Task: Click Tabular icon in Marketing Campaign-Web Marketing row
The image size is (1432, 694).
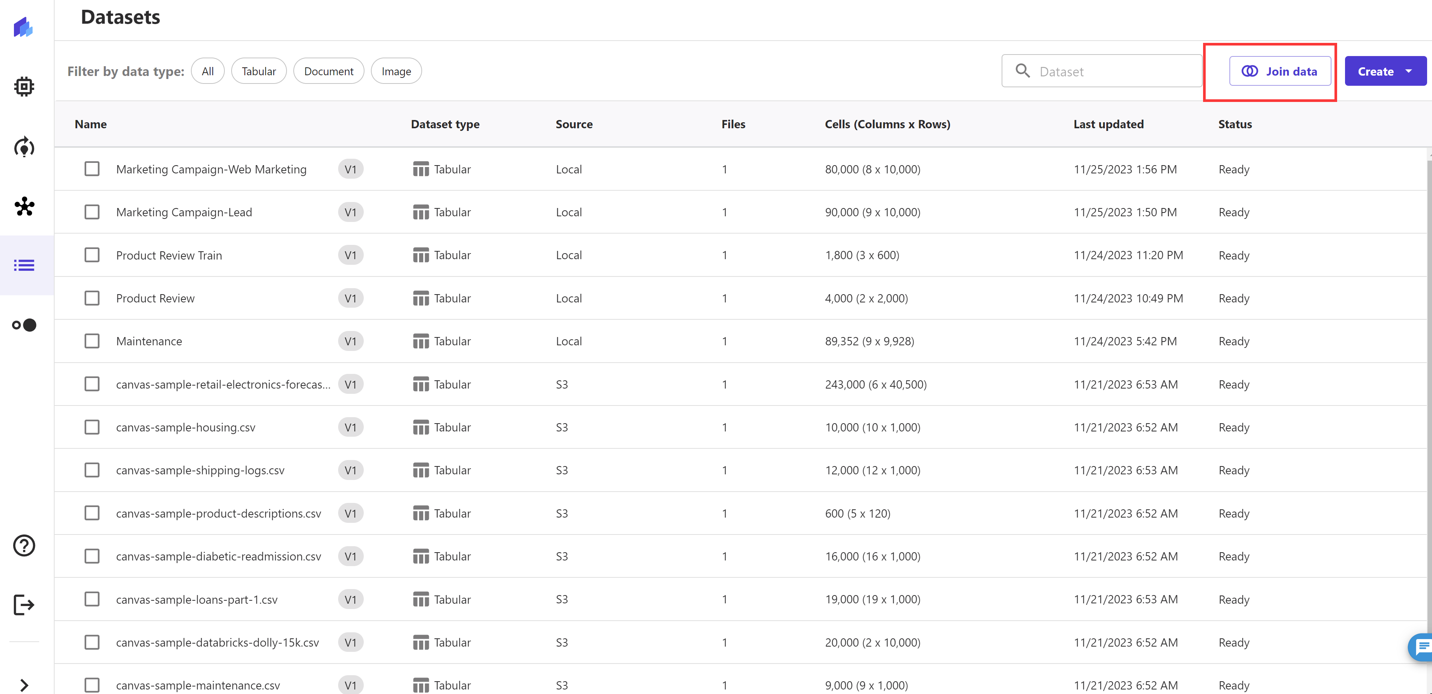Action: pos(421,169)
